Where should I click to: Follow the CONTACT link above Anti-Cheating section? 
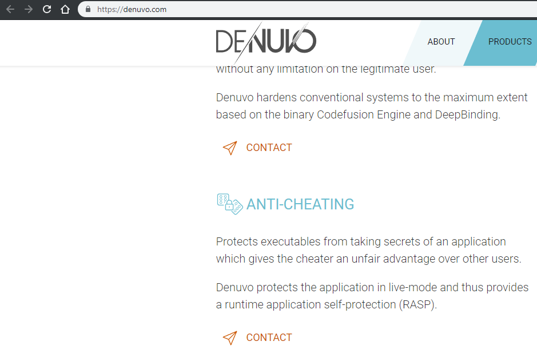(x=269, y=148)
